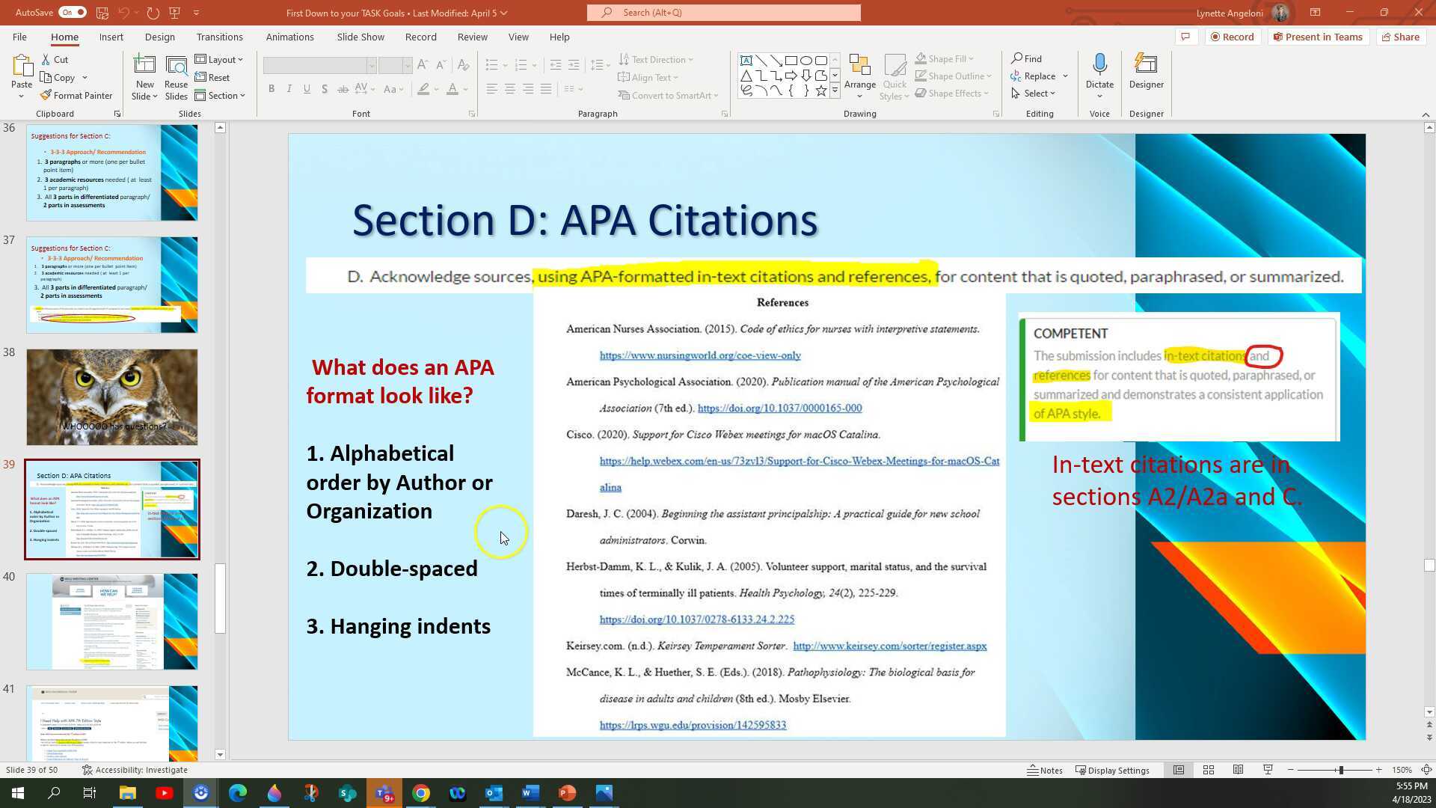The height and width of the screenshot is (808, 1436).
Task: Open the nursingworld.org hyperlink on the slide
Action: coord(700,355)
